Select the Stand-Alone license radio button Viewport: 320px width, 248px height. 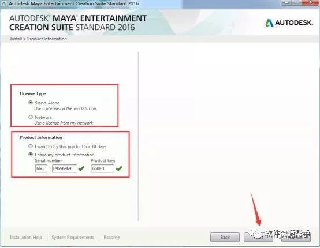tap(31, 103)
